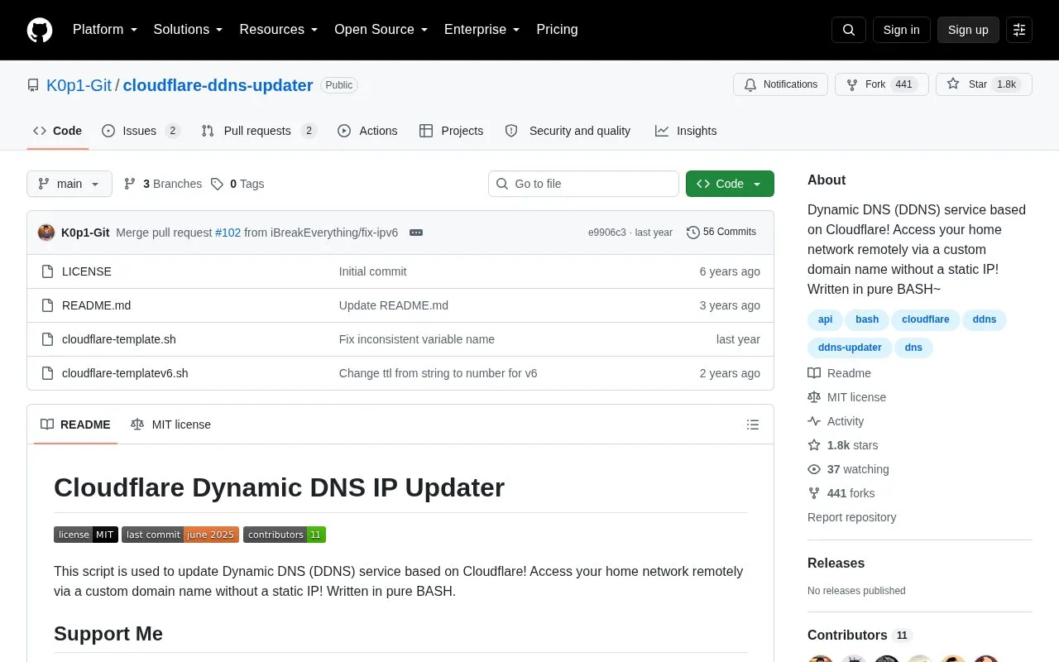The width and height of the screenshot is (1059, 662).
Task: Click the ddns-updater topic tag
Action: [850, 348]
